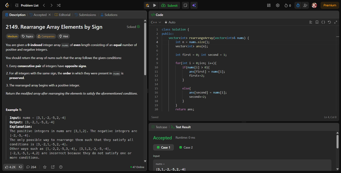The image size is (341, 173).
Task: Click the Medium difficulty badge
Action: 12,36
